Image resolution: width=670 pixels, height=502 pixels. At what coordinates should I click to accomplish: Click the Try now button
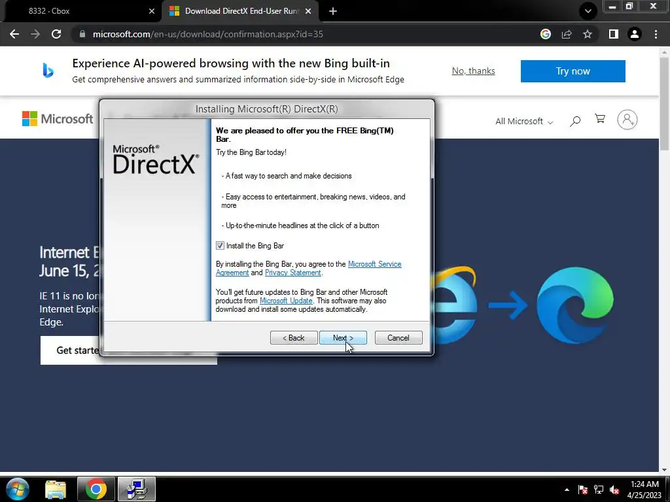coord(573,71)
